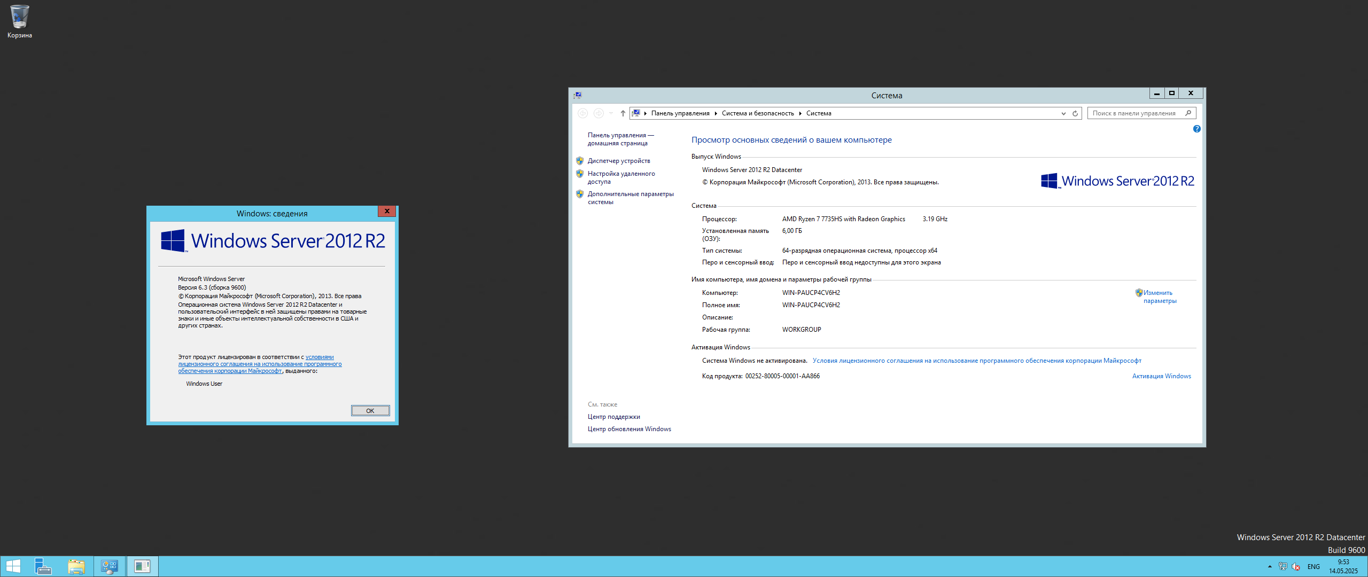Image resolution: width=1368 pixels, height=577 pixels.
Task: Open Центр поддержки link
Action: coord(613,417)
